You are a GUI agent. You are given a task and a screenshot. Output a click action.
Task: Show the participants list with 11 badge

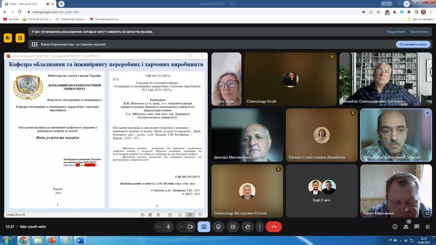coord(406,226)
